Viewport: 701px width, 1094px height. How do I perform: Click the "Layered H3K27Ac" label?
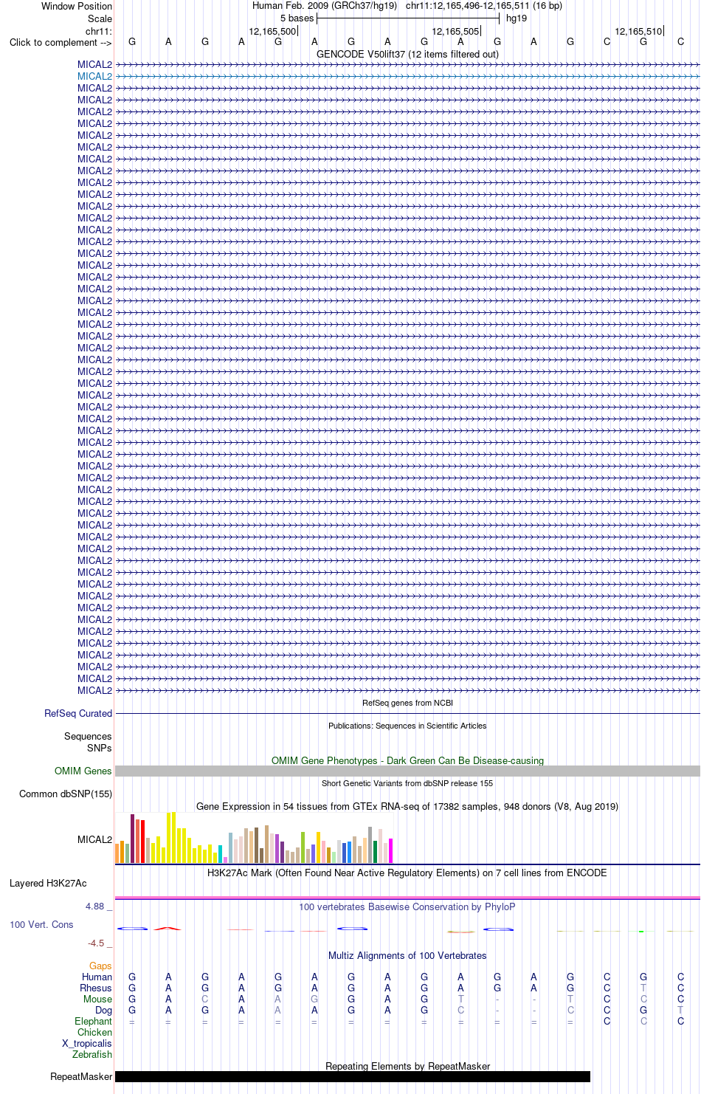click(48, 883)
